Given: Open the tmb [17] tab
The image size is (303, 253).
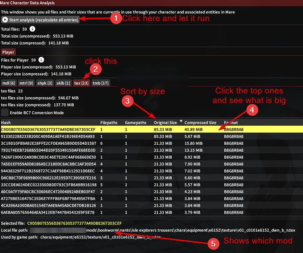Looking at the screenshot, I should (x=100, y=83).
